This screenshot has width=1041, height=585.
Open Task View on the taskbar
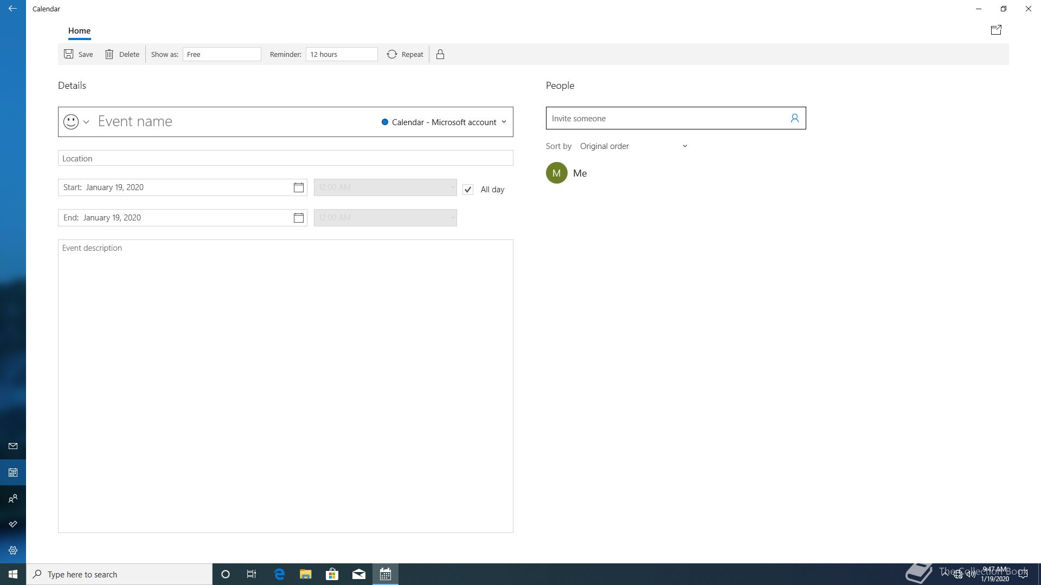(252, 574)
